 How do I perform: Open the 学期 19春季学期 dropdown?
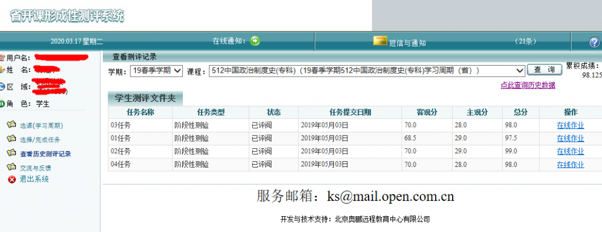click(156, 71)
